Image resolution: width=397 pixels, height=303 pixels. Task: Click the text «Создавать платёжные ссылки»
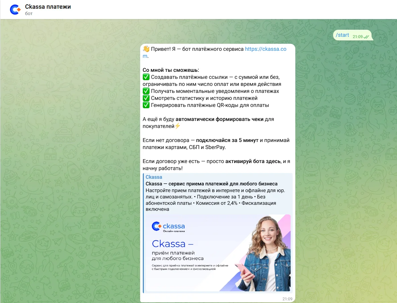coord(189,77)
